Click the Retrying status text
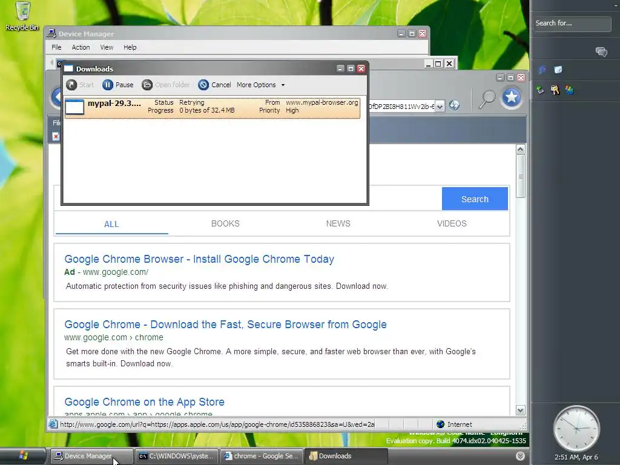Image resolution: width=620 pixels, height=465 pixels. tap(192, 102)
